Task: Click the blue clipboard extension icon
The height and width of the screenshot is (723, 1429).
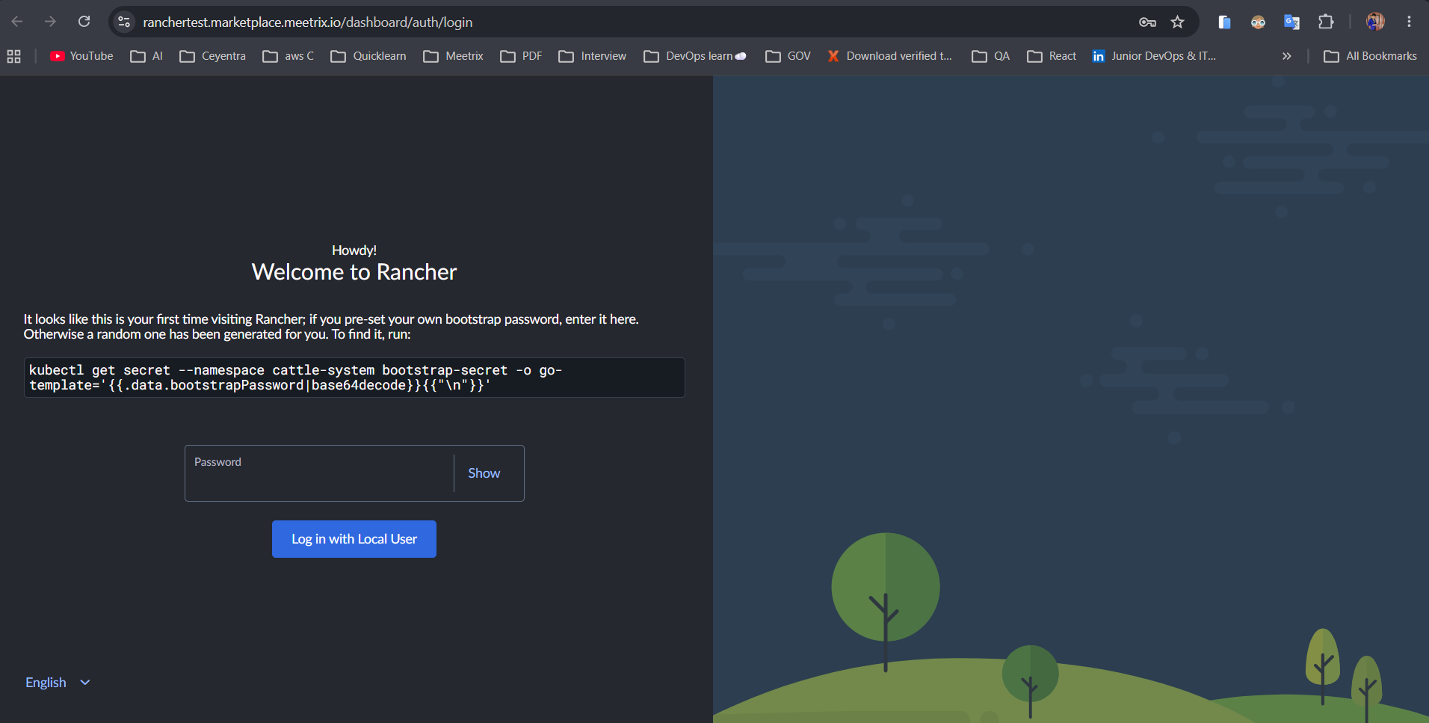Action: coord(1224,22)
